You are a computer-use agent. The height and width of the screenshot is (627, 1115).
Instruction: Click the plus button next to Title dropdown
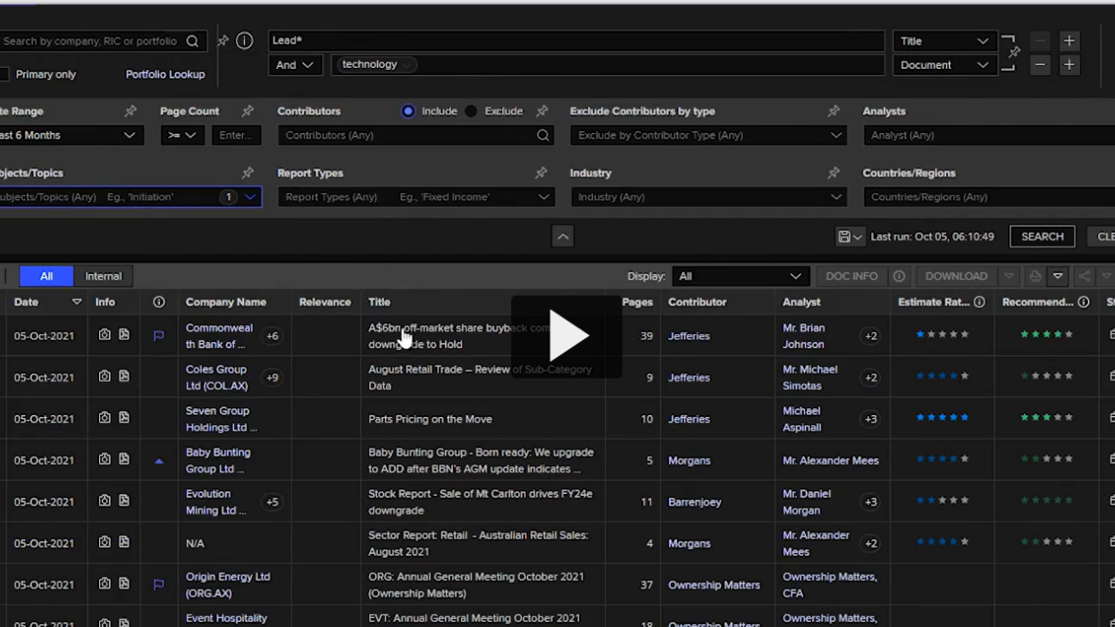tap(1069, 41)
